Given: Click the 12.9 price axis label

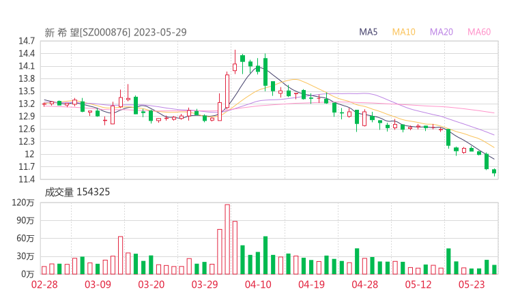Looking at the screenshot, I should click(27, 117).
